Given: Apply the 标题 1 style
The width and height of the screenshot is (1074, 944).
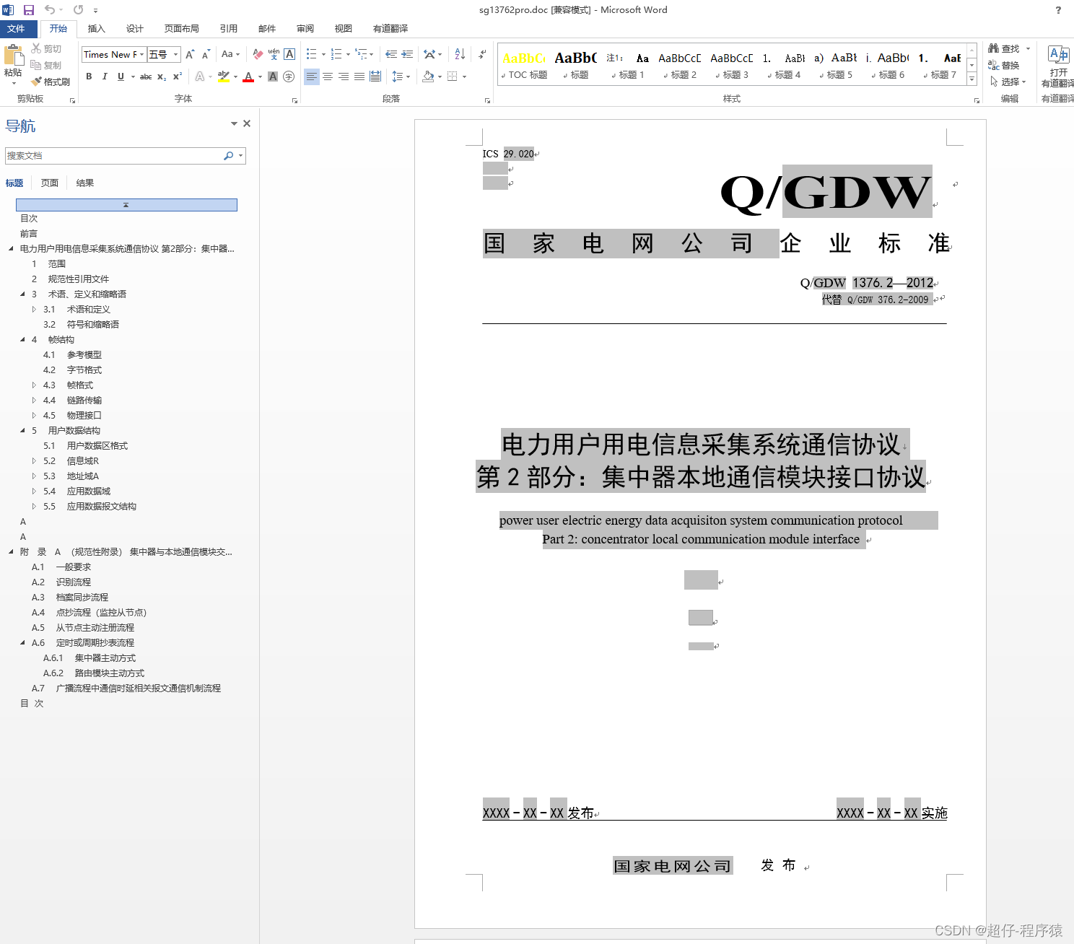Looking at the screenshot, I should coord(626,65).
